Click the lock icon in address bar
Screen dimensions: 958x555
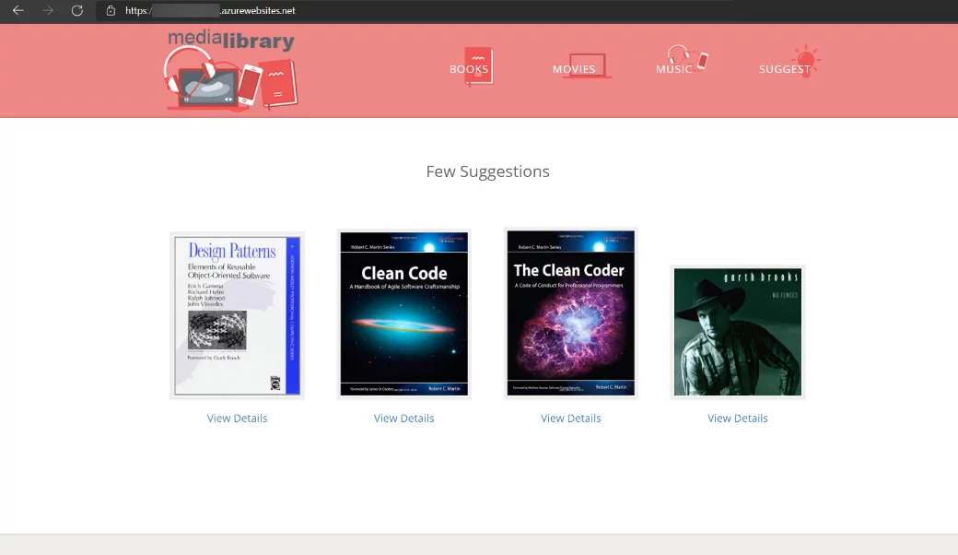coord(111,10)
